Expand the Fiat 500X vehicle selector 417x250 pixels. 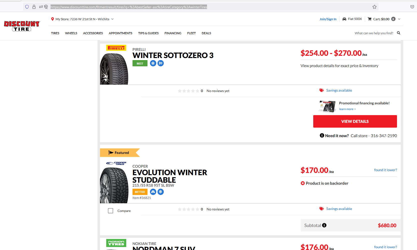coord(355,19)
